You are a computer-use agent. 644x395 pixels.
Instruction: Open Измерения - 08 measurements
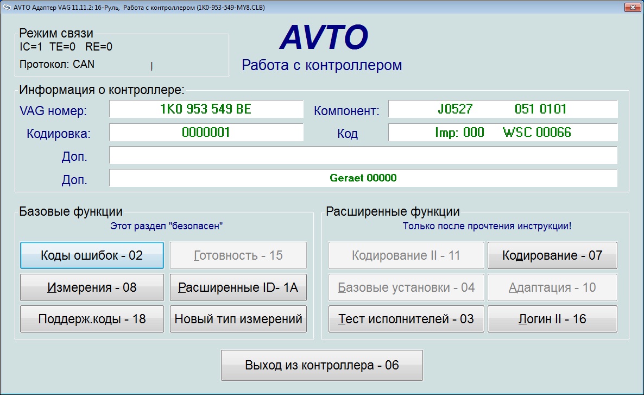(92, 287)
